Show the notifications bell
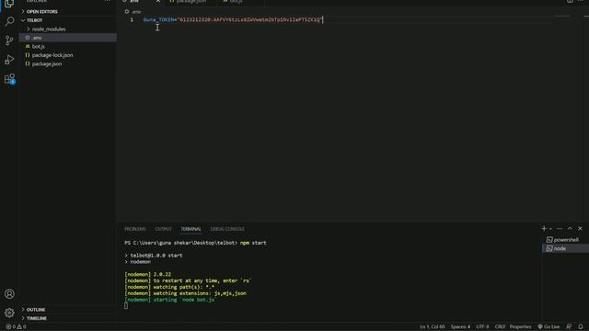The height and width of the screenshot is (331, 589). pos(581,327)
